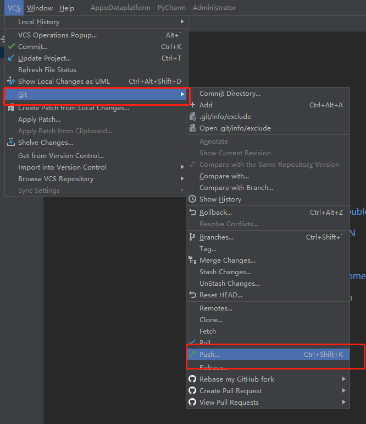
Task: Click GitHub icon beside Create Pull Request
Action: click(x=192, y=391)
